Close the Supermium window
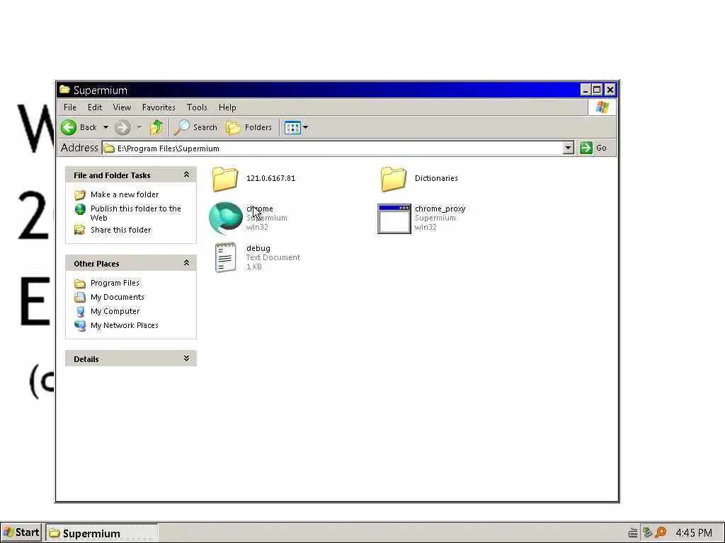Image resolution: width=725 pixels, height=543 pixels. [610, 90]
